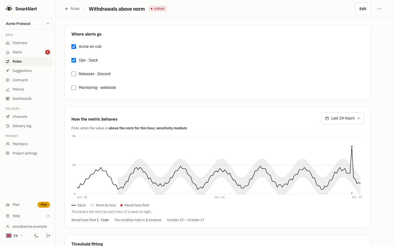
Task: Check the Releases · Discord checkbox
Action: click(74, 74)
